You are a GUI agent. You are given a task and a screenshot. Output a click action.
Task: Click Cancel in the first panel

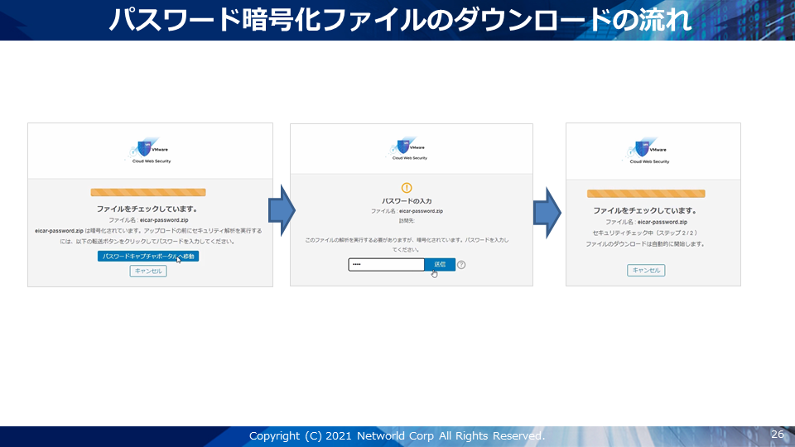point(148,272)
